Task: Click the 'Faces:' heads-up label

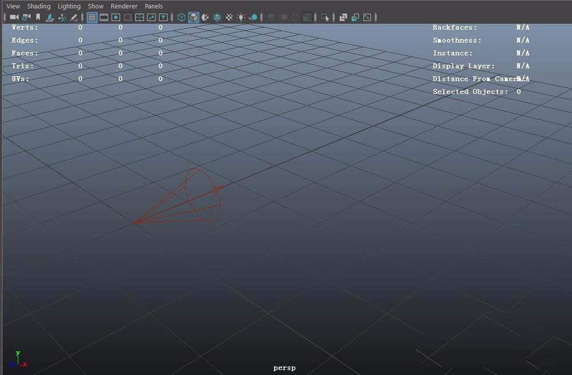Action: pyautogui.click(x=25, y=53)
